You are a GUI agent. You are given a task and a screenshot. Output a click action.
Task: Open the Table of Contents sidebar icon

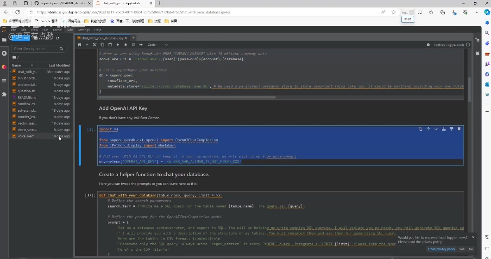coord(4,81)
